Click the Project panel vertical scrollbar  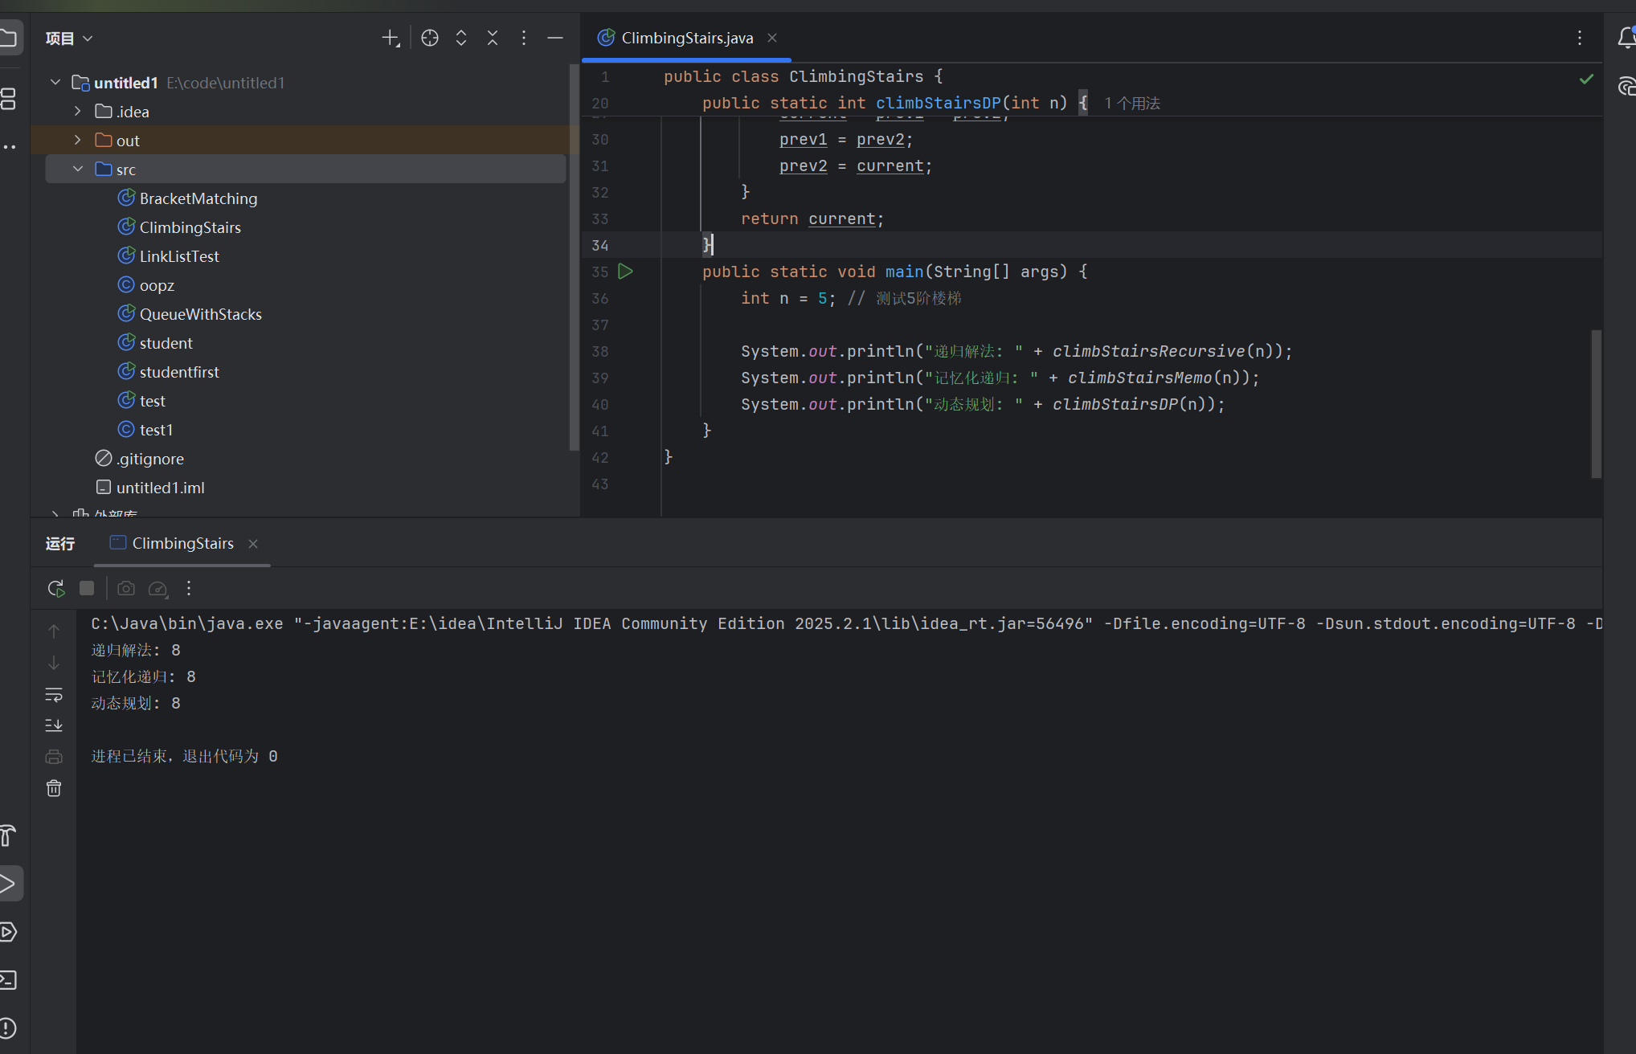pyautogui.click(x=574, y=257)
